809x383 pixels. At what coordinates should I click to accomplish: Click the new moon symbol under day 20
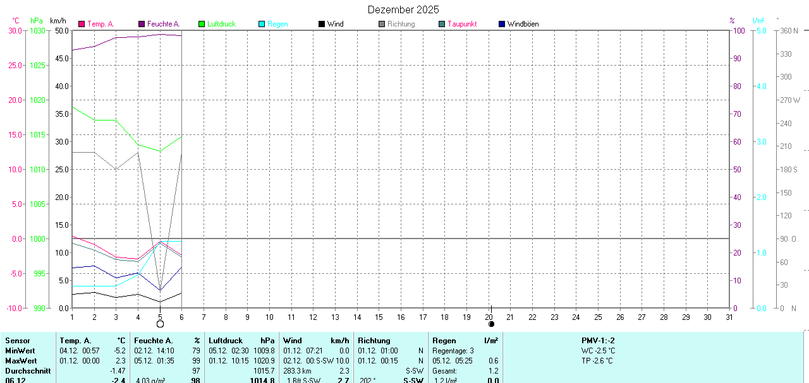[491, 324]
